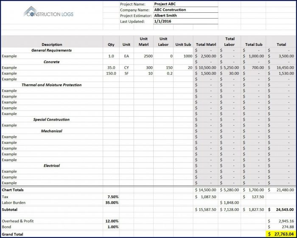Screen dimensions: 297x238
Task: Select the overhead & profit rate '12.00%'
Action: (x=111, y=221)
